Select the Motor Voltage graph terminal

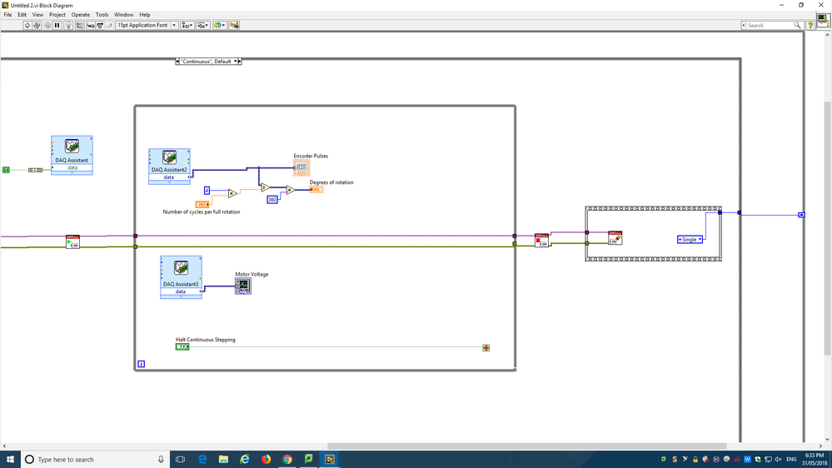click(x=243, y=286)
